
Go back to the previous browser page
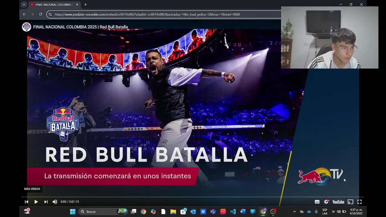coord(24,14)
